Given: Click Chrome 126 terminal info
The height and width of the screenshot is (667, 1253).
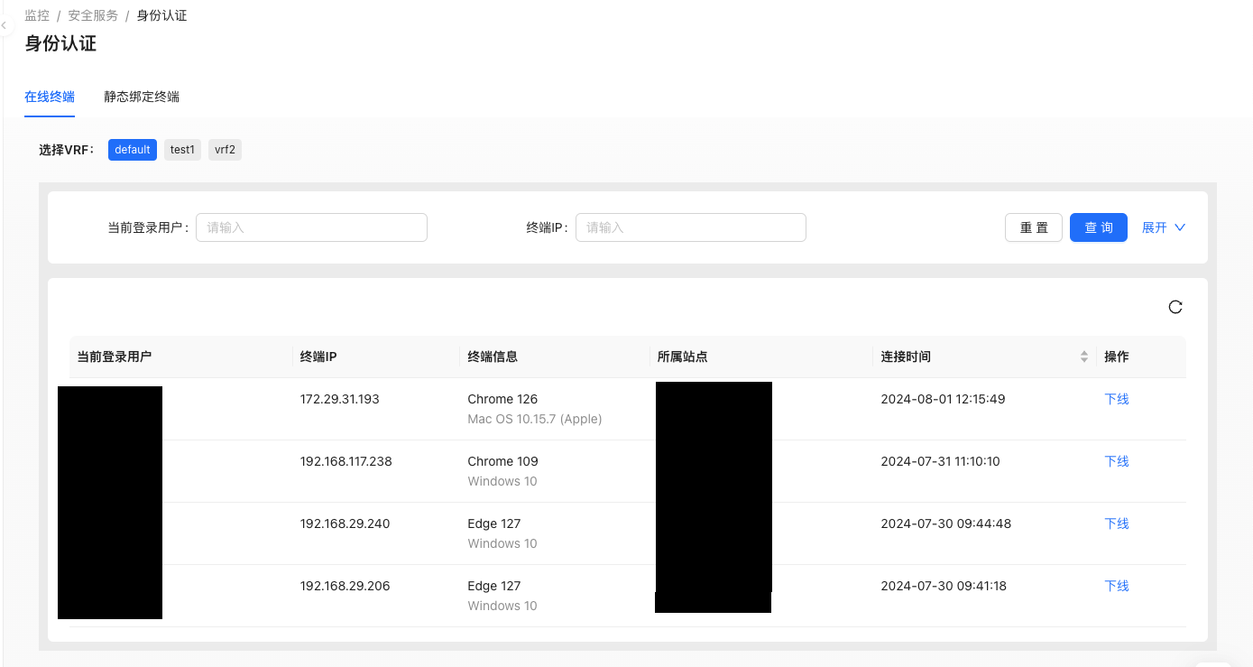Looking at the screenshot, I should 502,399.
